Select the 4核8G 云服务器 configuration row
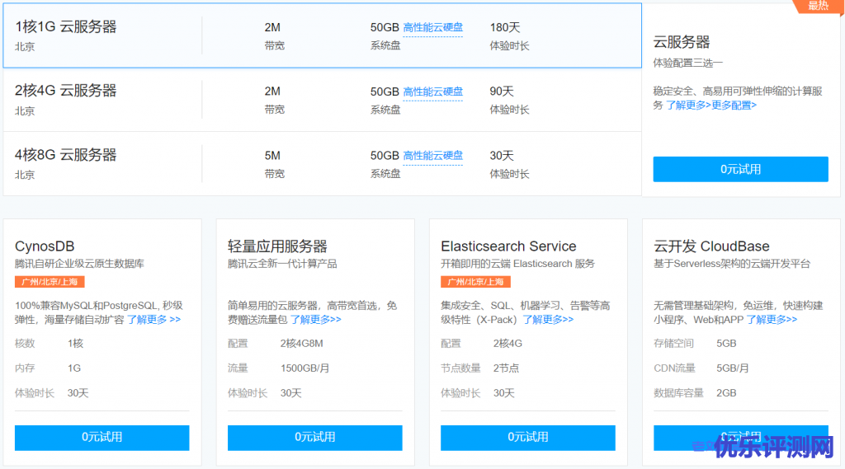This screenshot has width=845, height=469. [x=323, y=164]
